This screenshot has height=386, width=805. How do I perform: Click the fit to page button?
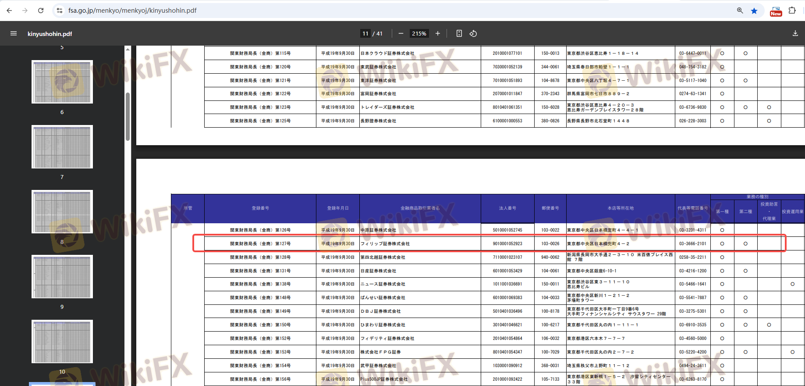pos(459,33)
